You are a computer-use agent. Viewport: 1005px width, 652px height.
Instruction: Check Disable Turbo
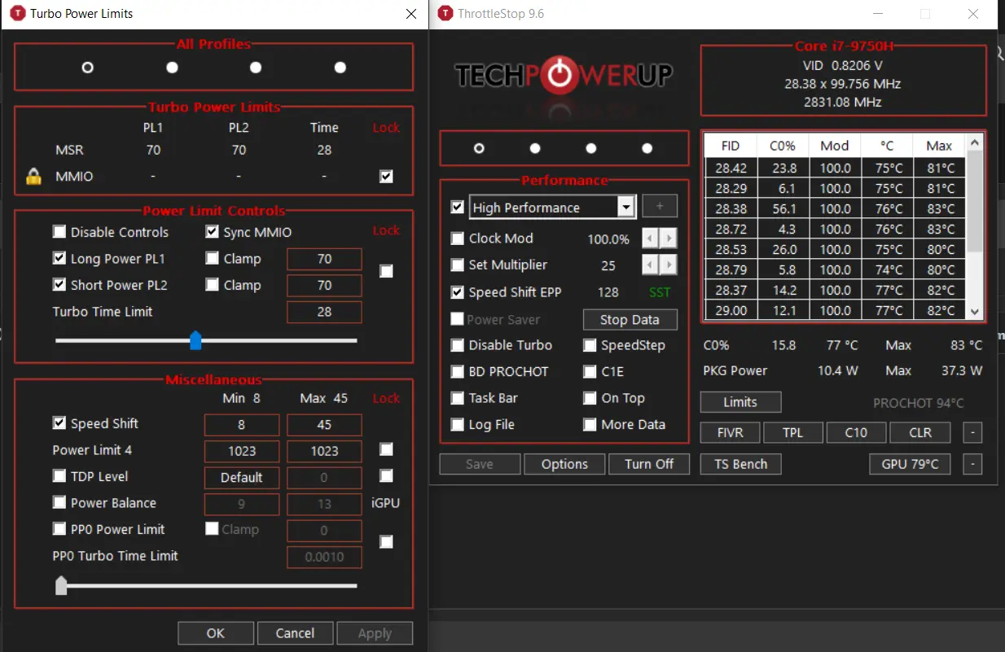(458, 345)
